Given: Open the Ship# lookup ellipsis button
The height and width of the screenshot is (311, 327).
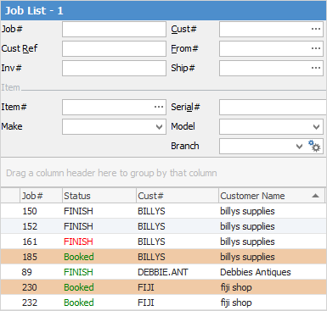Looking at the screenshot, I should [x=316, y=68].
